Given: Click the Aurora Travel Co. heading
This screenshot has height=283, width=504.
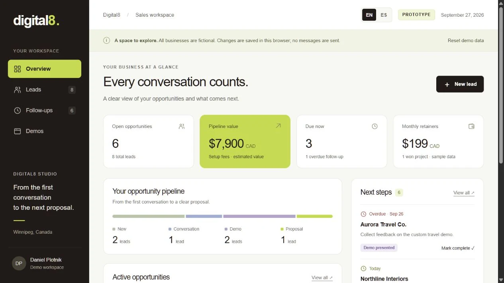Looking at the screenshot, I should (383, 225).
